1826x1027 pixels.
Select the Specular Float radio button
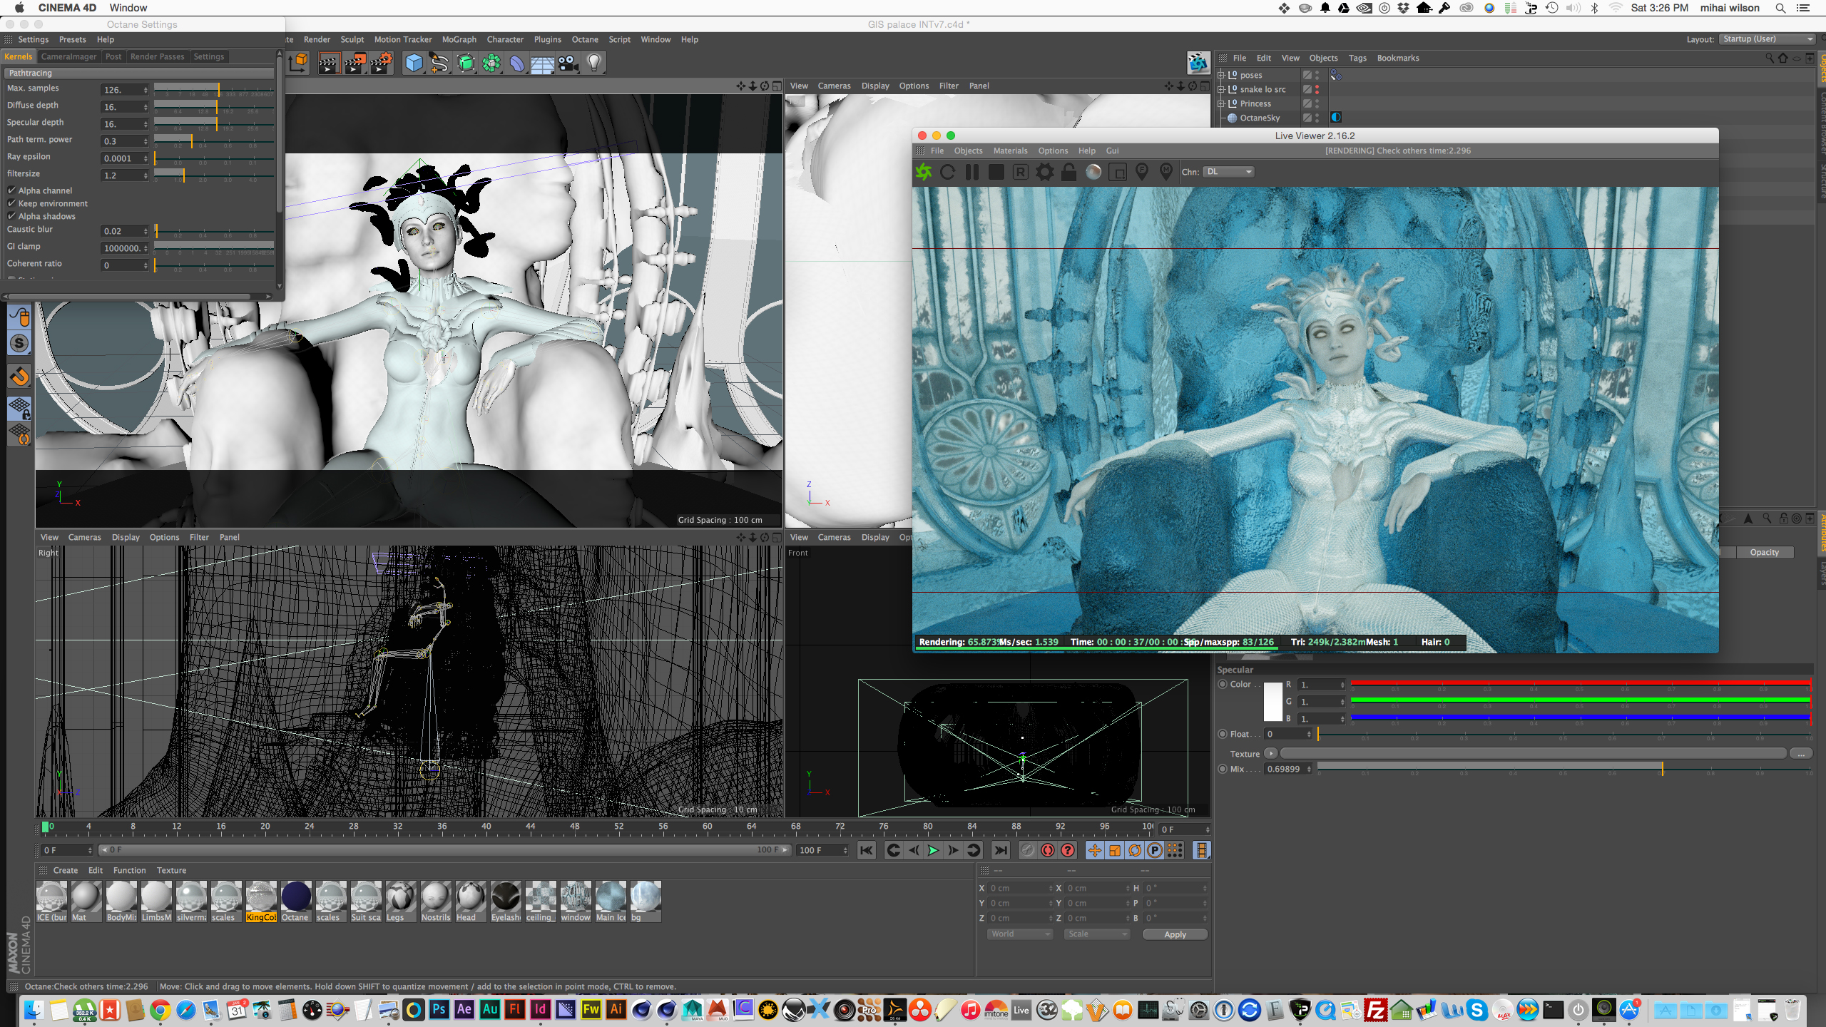(1223, 734)
